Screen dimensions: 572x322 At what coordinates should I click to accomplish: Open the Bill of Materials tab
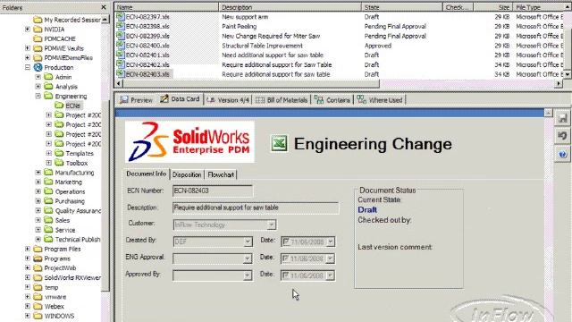tap(282, 99)
